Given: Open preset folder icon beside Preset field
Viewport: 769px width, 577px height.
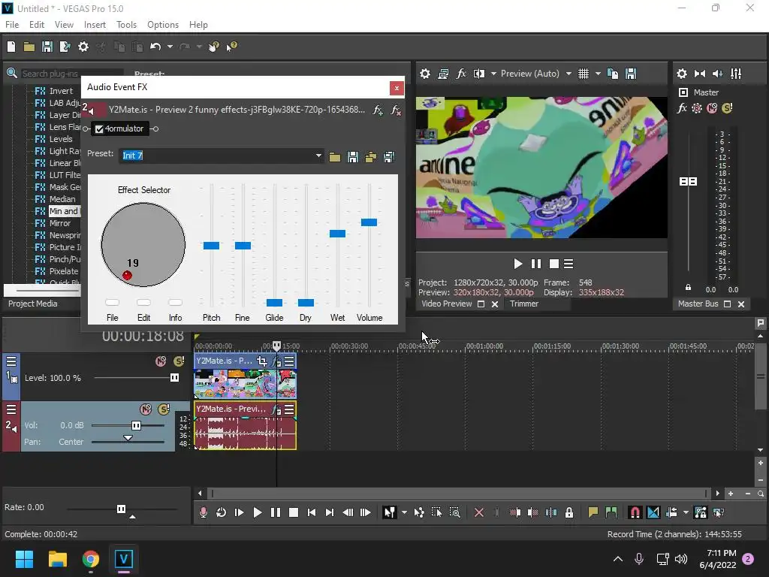Looking at the screenshot, I should (x=335, y=157).
